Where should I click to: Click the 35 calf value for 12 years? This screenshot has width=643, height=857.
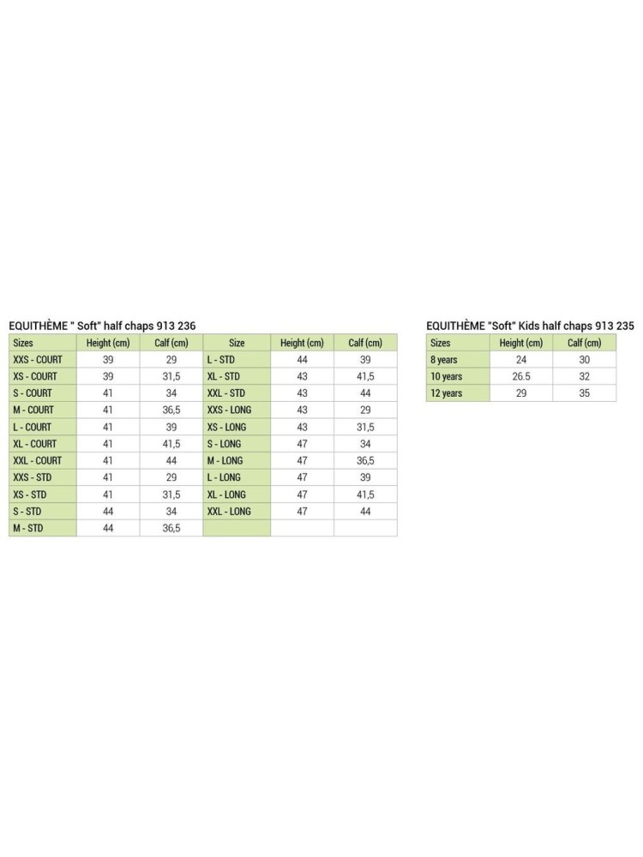point(585,393)
